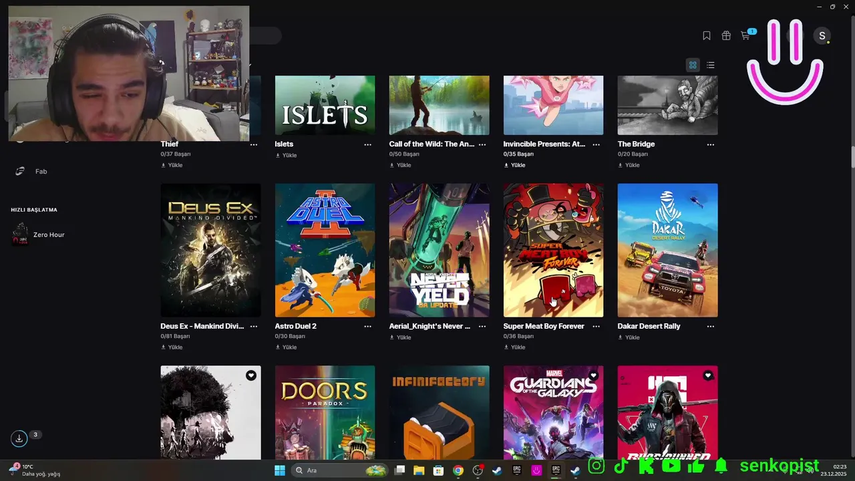Open options for Call of the Wild

(482, 144)
